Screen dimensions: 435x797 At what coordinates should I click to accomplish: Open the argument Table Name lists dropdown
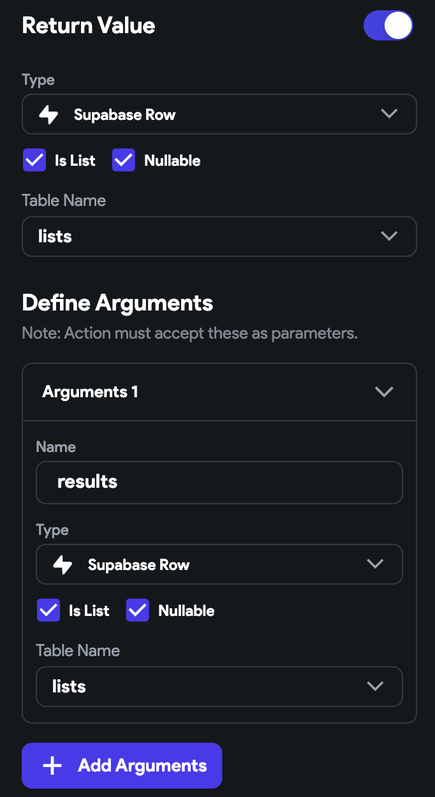(x=219, y=687)
